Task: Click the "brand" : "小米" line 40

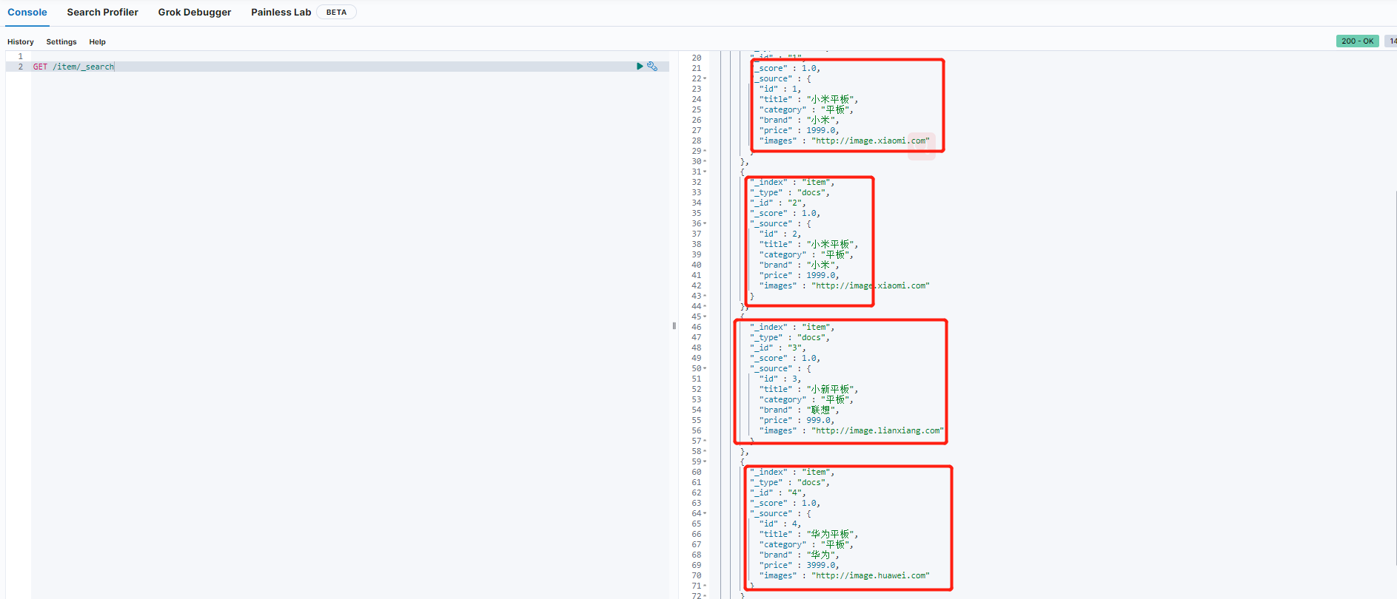Action: click(799, 265)
